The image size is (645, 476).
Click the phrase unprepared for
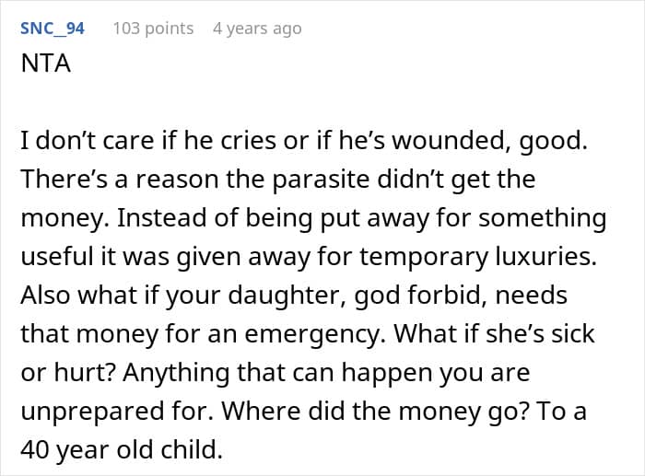117,412
